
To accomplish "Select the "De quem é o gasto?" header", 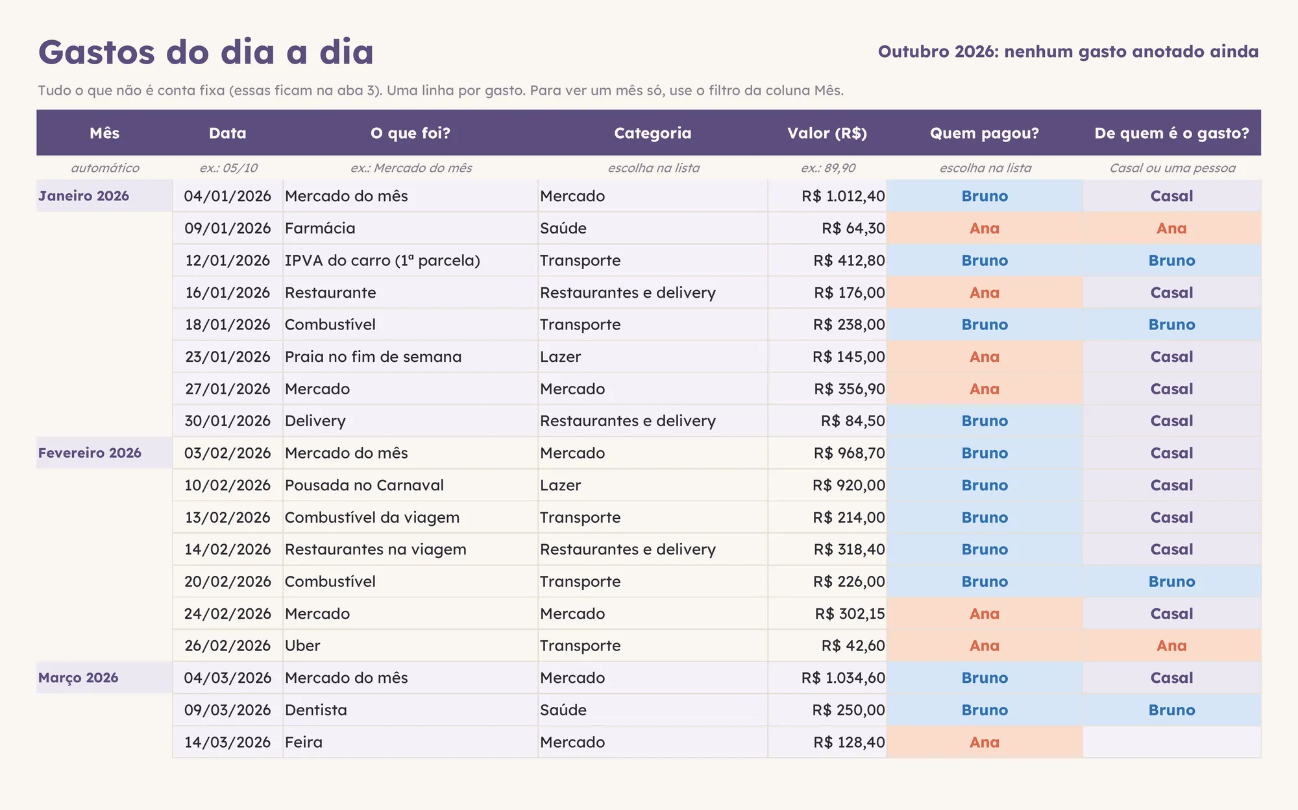I will (1171, 133).
